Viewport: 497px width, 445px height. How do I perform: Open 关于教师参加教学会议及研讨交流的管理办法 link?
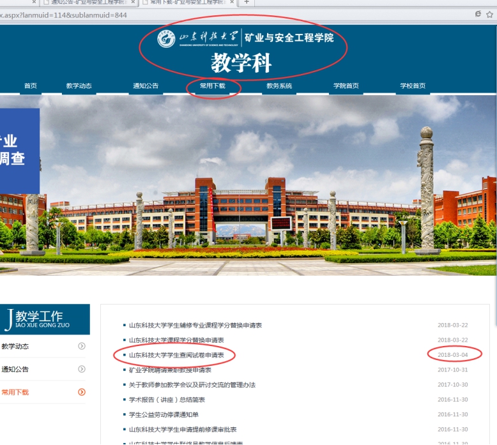coord(192,385)
